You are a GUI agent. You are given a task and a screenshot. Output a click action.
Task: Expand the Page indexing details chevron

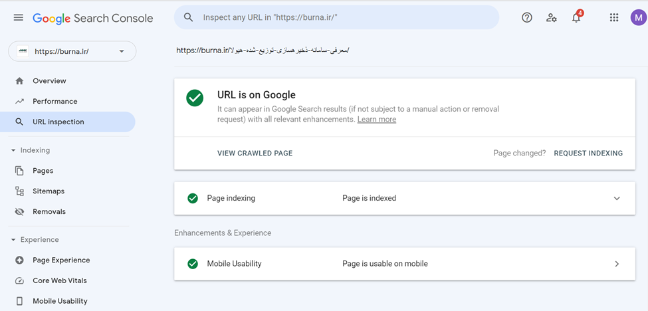[617, 198]
